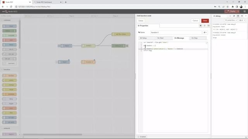
Task: Open the Node-RED main hamburger menu
Action: point(245,11)
